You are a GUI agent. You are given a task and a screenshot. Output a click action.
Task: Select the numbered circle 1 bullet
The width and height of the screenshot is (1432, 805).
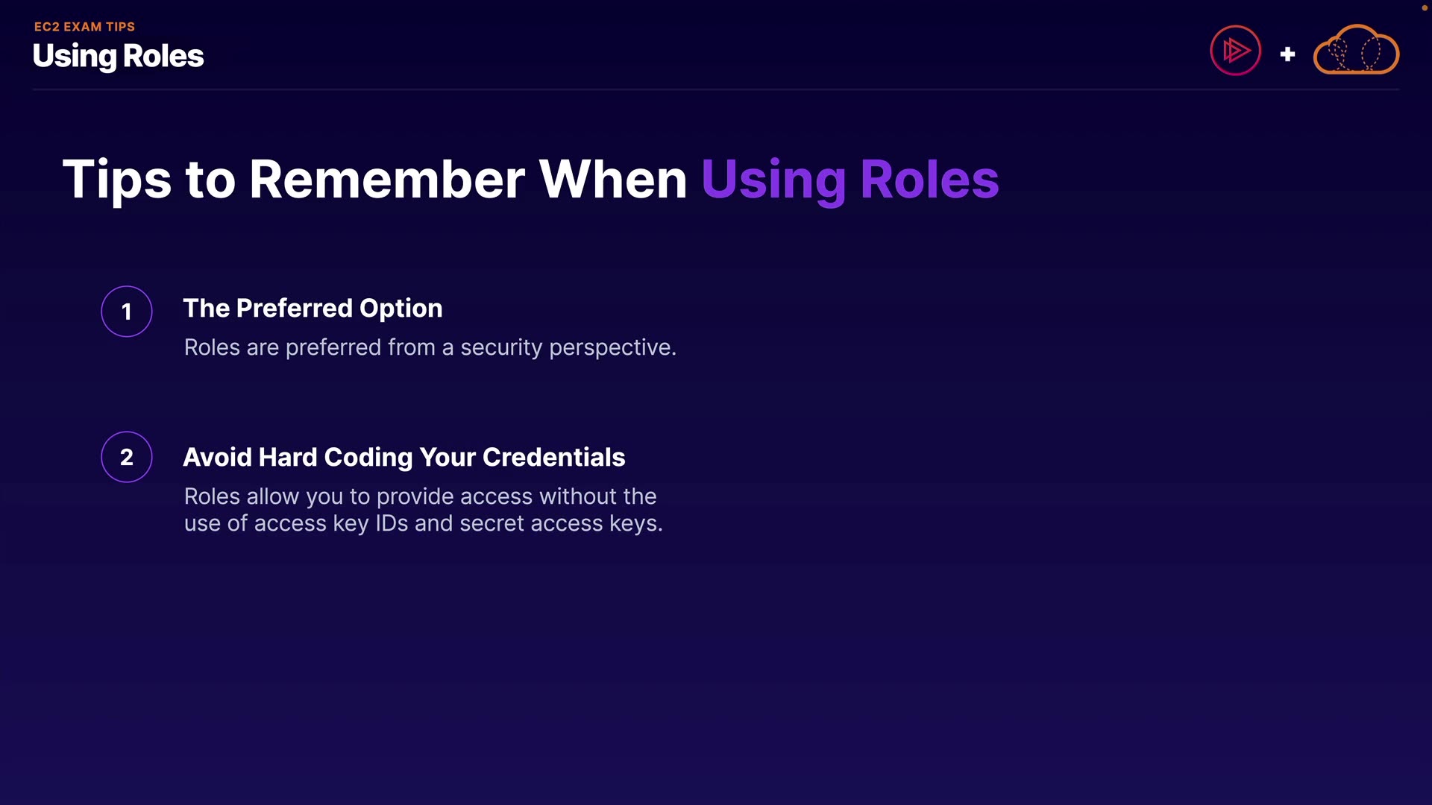click(127, 312)
